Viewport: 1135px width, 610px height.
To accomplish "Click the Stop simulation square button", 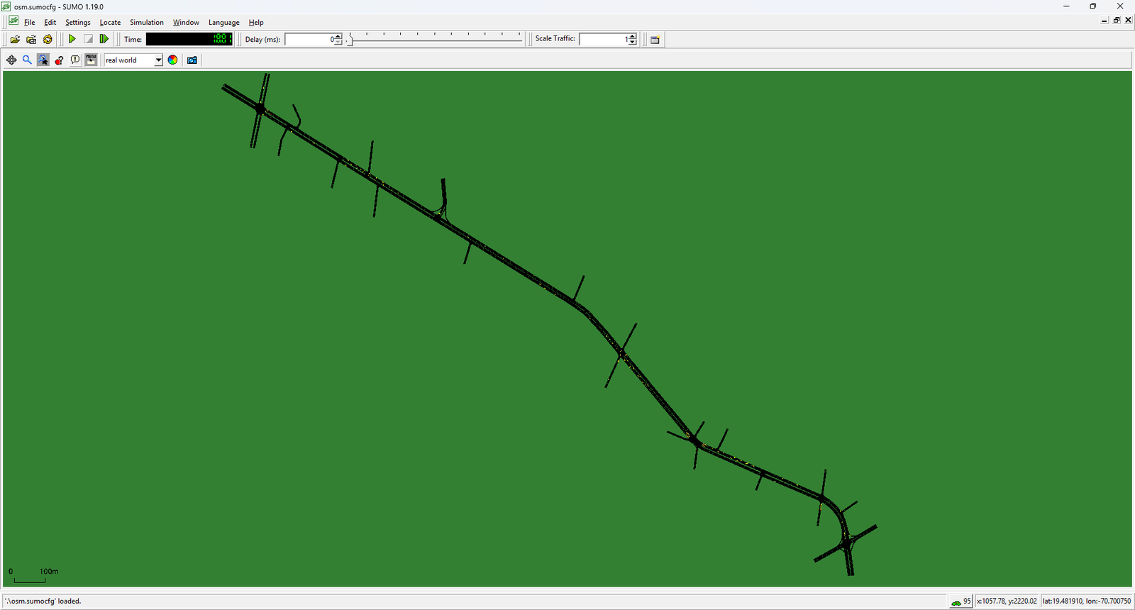I will [x=88, y=40].
